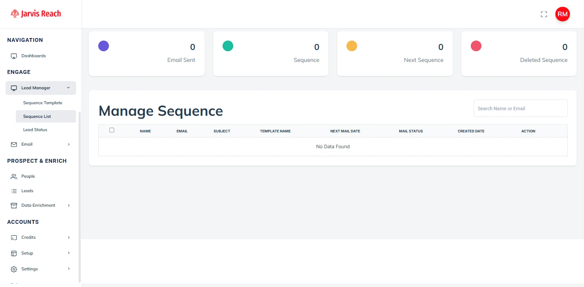Open the RM user avatar menu
Screen dimensions: 584x287
[562, 14]
